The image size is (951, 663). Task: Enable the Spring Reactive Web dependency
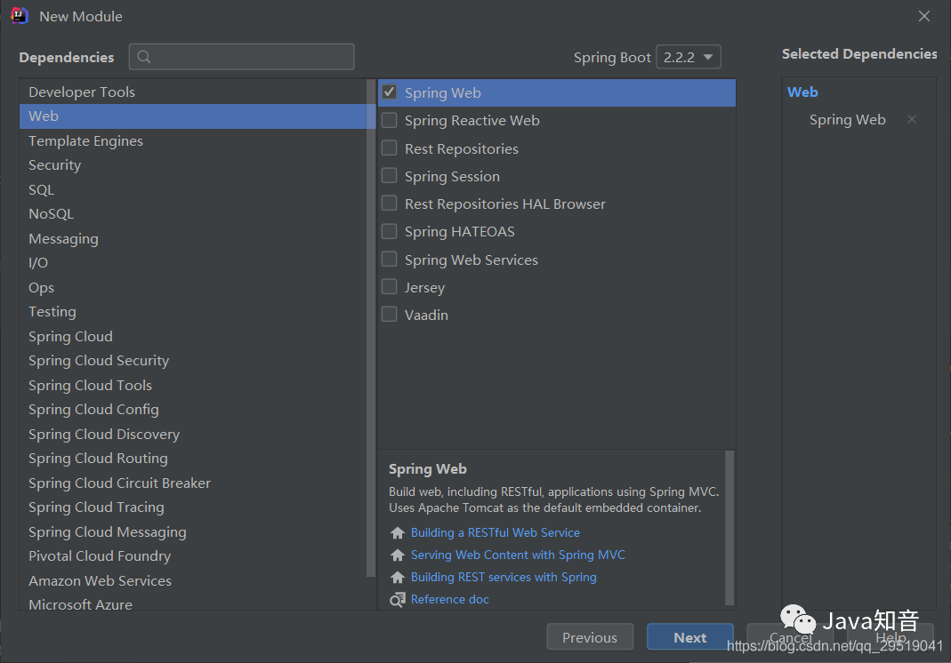coord(390,120)
